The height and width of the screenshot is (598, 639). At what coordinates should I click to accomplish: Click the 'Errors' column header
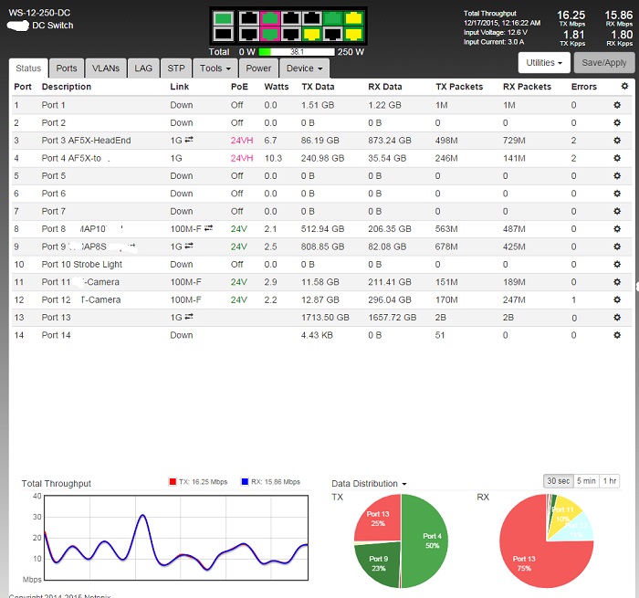[x=583, y=87]
